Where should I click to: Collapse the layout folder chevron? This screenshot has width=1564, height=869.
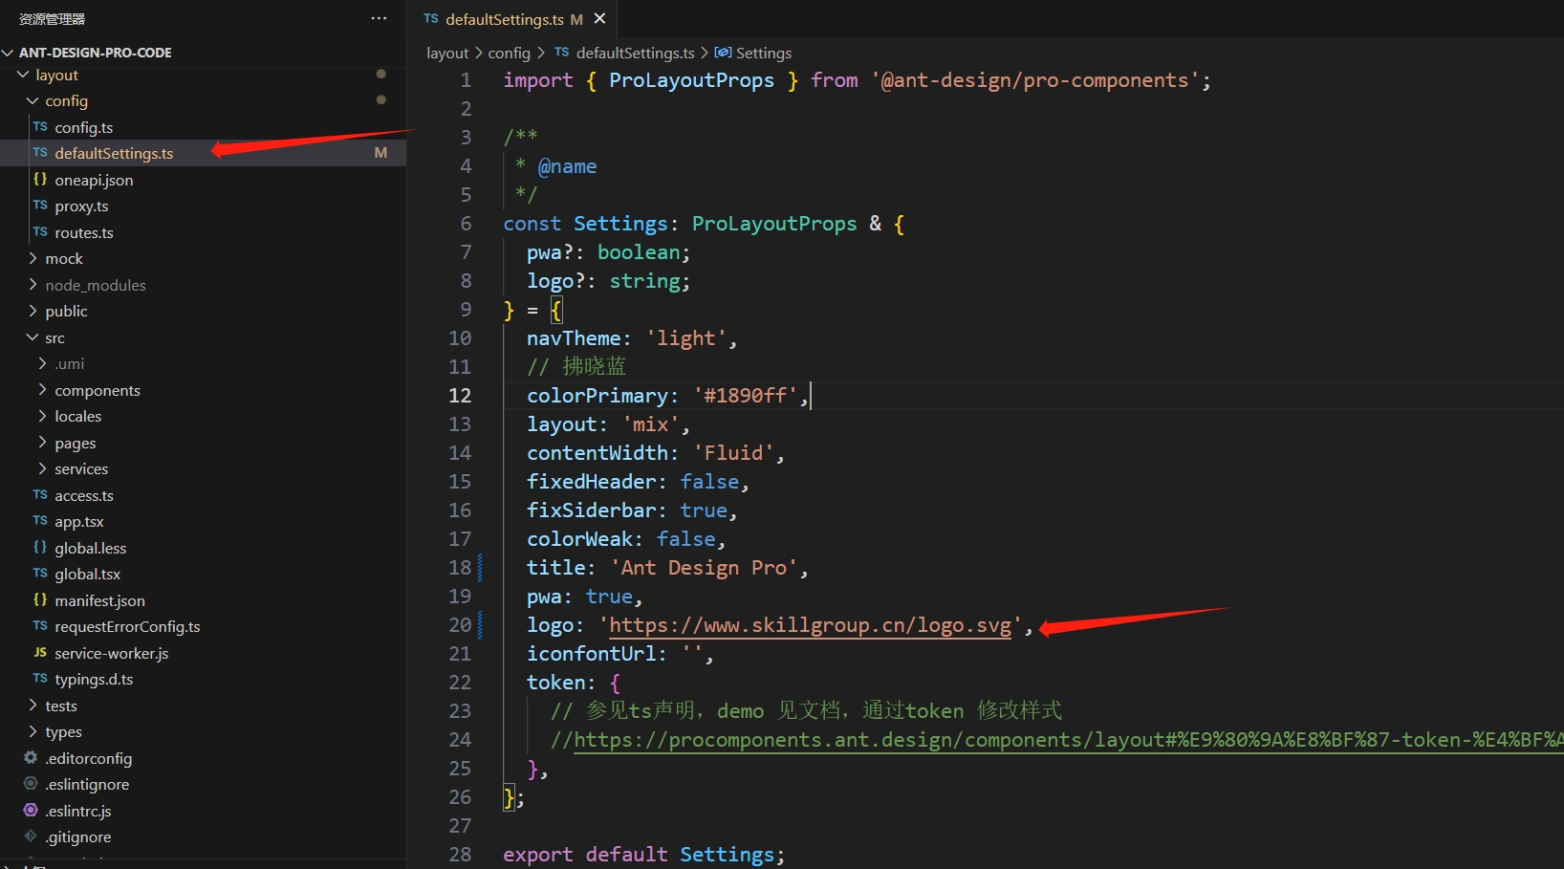coord(23,75)
